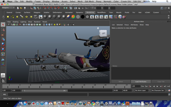Toggle snap to points magnet

pos(52,8)
